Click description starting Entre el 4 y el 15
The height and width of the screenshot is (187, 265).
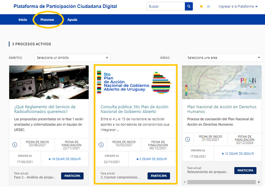[x=135, y=125]
